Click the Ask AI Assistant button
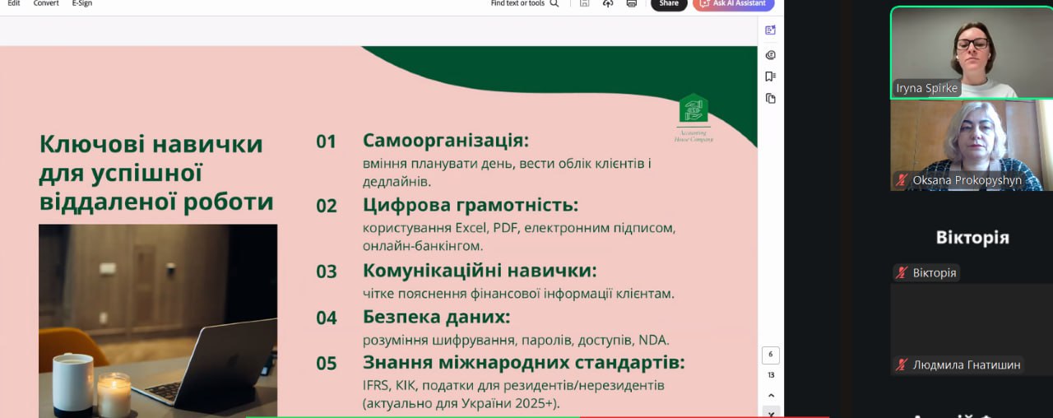The width and height of the screenshot is (1053, 418). point(733,4)
